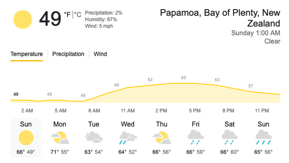The image size is (289, 163).
Task: Select Wednesday's rain shower icon
Action: [128, 138]
